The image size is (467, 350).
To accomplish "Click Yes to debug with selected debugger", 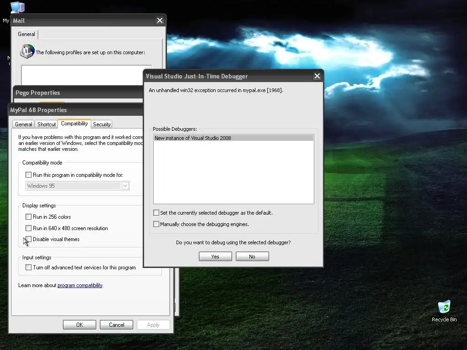I will click(215, 257).
